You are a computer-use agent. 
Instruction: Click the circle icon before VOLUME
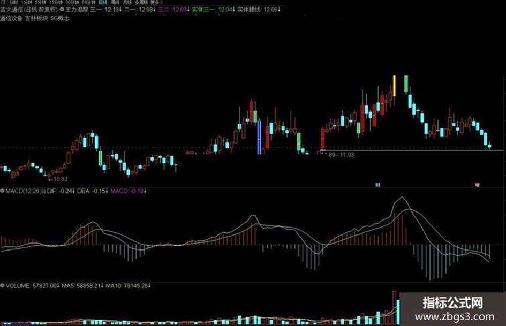pyautogui.click(x=2, y=286)
